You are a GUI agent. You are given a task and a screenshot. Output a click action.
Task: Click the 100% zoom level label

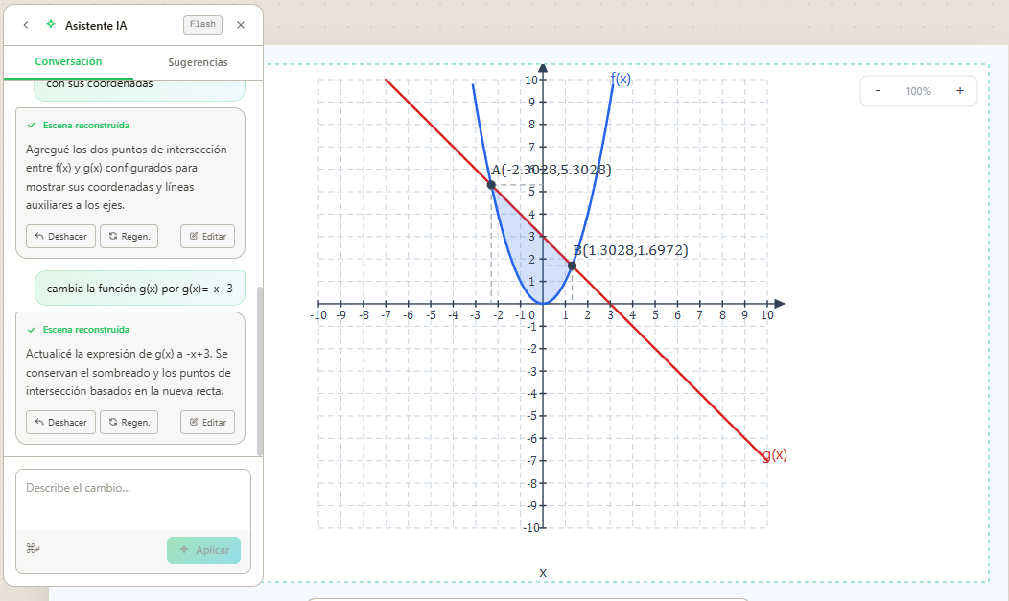pyautogui.click(x=918, y=91)
